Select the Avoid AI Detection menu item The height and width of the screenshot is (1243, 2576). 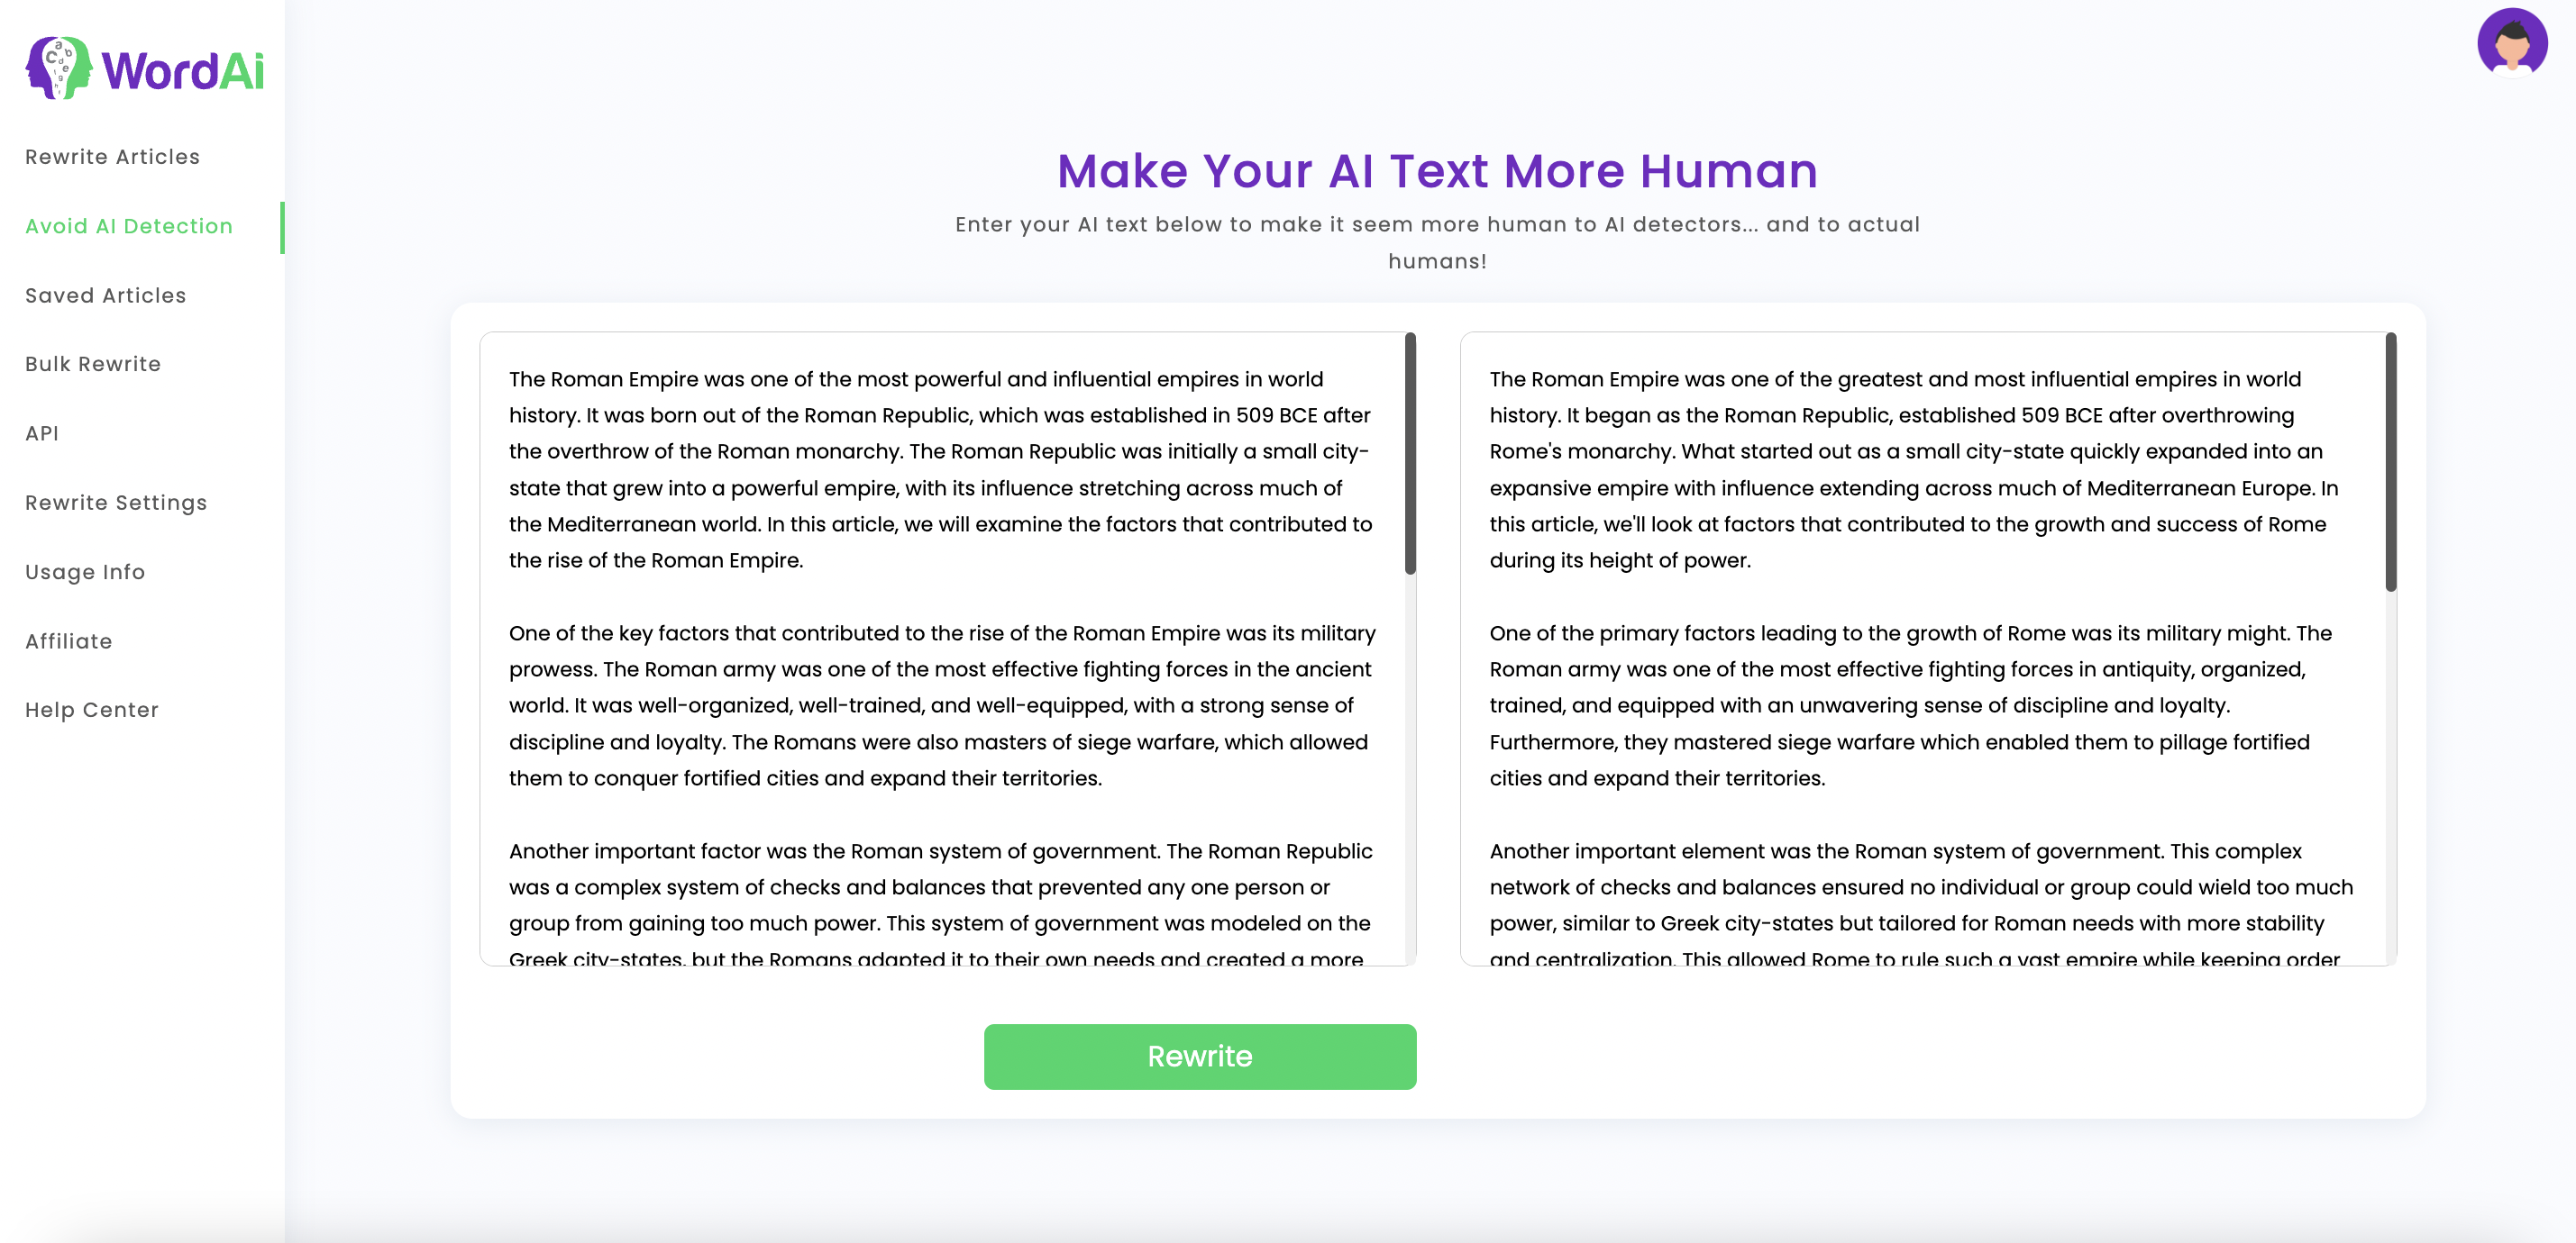tap(130, 225)
